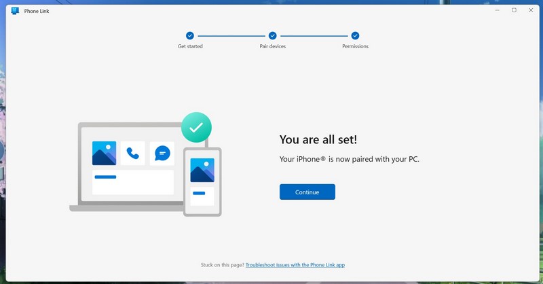Select the "Pair devices" step label
Viewport: 543px width, 284px height.
[x=272, y=46]
